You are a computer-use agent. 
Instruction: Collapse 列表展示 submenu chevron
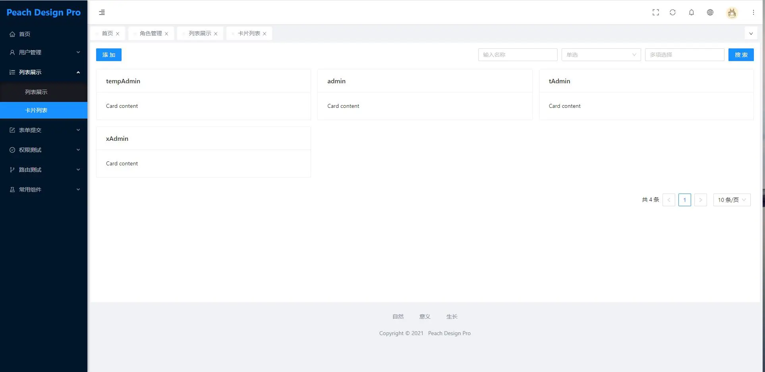point(78,72)
